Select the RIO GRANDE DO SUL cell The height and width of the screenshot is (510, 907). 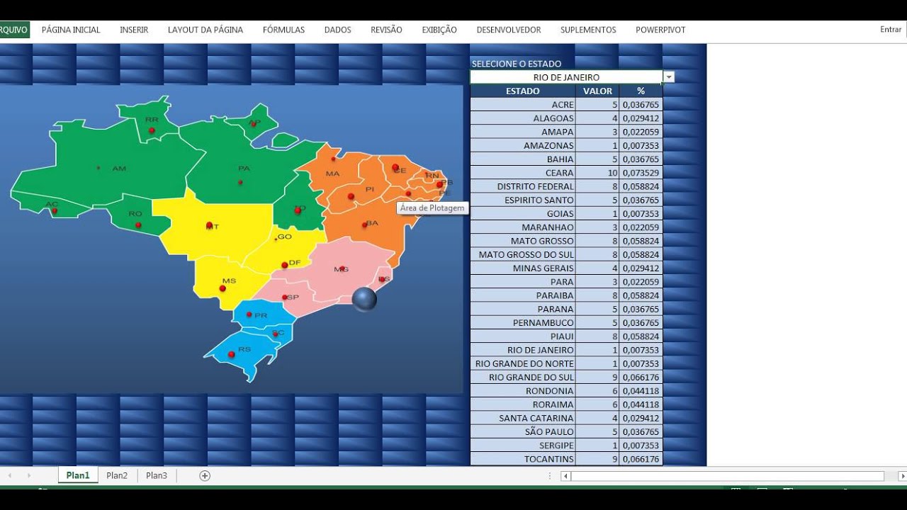(x=523, y=377)
